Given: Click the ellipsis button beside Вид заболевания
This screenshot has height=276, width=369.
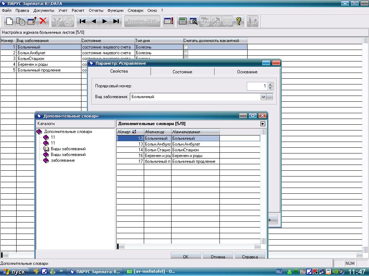Looking at the screenshot, I should (270, 97).
